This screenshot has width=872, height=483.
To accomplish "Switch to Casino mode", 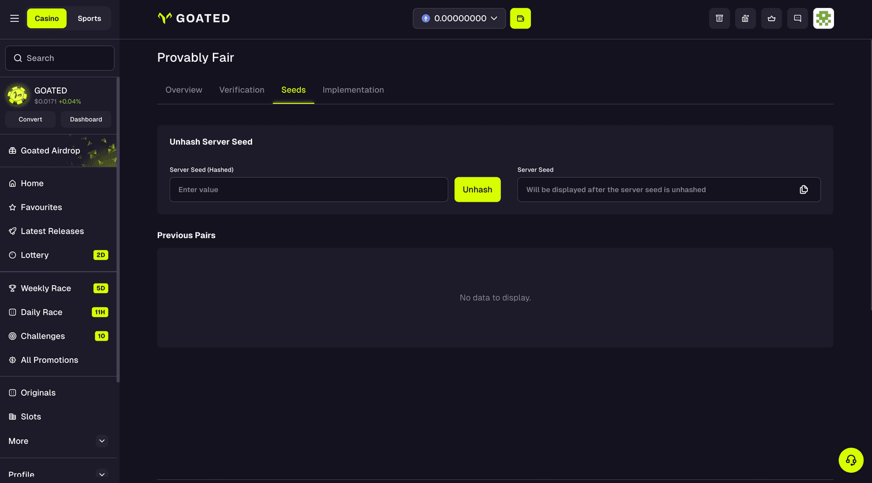I will pos(47,18).
